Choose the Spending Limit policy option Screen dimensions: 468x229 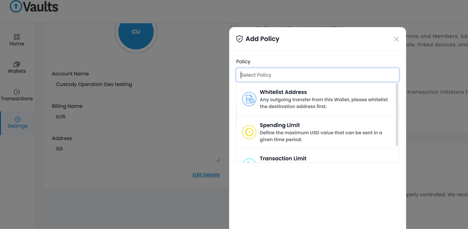316,132
